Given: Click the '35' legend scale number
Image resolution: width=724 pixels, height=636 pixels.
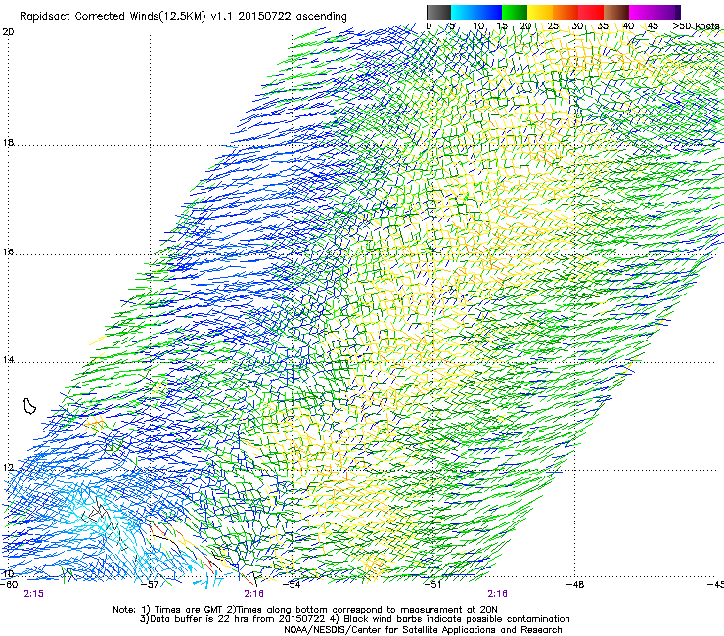Looking at the screenshot, I should tap(603, 26).
